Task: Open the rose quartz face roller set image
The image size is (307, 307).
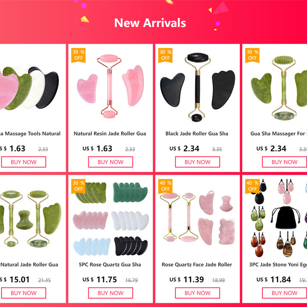Action: pyautogui.click(x=197, y=218)
